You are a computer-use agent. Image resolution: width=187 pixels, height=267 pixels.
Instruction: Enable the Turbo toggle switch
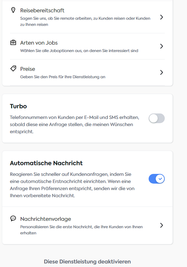[x=157, y=118]
